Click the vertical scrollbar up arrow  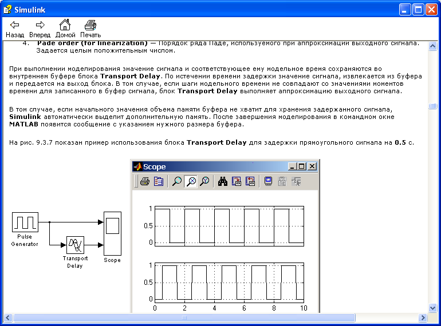pyautogui.click(x=432, y=46)
